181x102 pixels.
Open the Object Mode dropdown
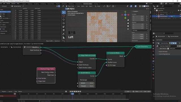point(71,6)
